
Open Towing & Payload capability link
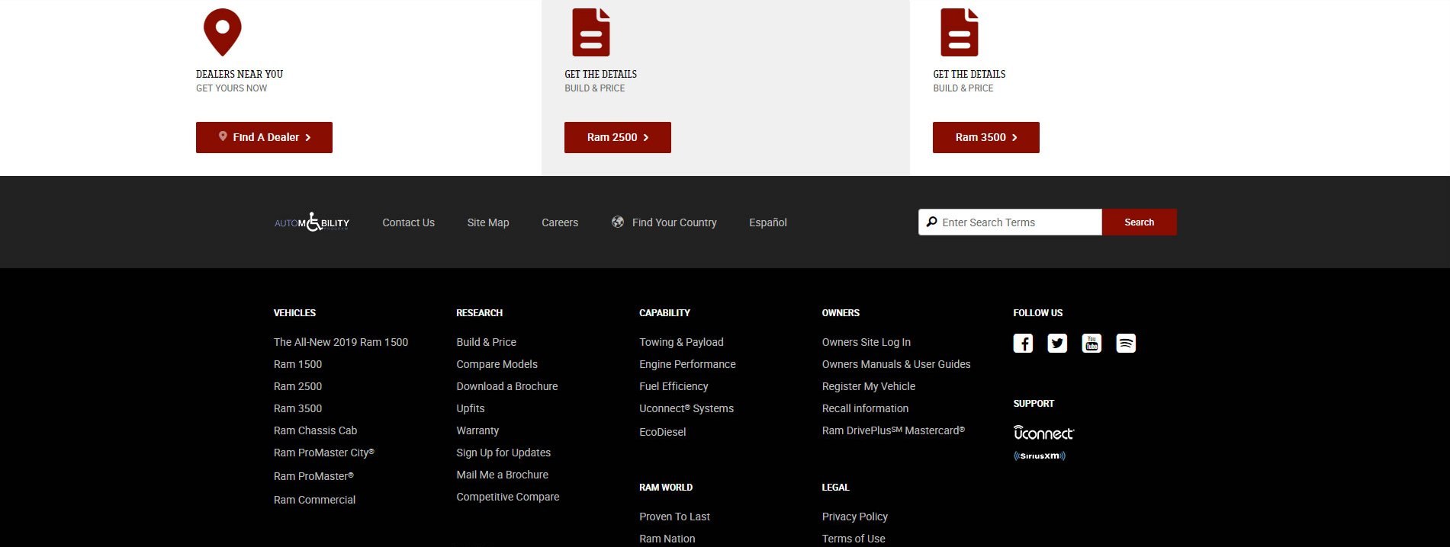pos(681,342)
